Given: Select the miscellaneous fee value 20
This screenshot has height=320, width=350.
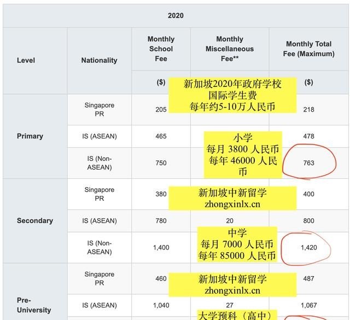Looking at the screenshot, I should click(230, 220).
